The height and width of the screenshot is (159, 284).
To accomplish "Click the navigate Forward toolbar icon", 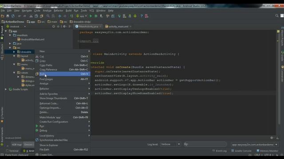I will tap(65, 16).
